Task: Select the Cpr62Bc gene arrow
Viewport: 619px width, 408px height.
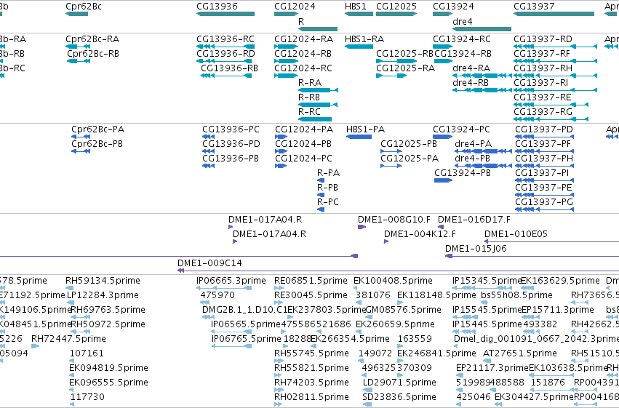Action: pos(76,14)
